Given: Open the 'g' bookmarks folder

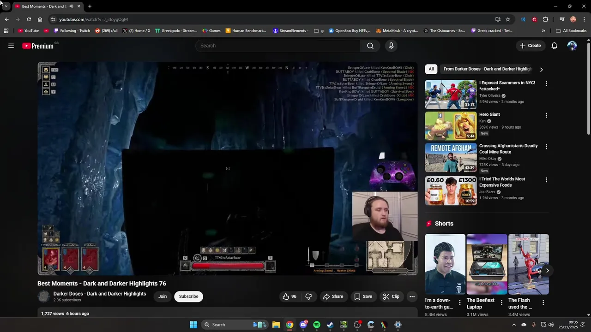Looking at the screenshot, I should coord(319,31).
